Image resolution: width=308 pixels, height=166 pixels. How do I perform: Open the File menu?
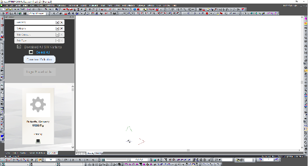coord(7,5)
